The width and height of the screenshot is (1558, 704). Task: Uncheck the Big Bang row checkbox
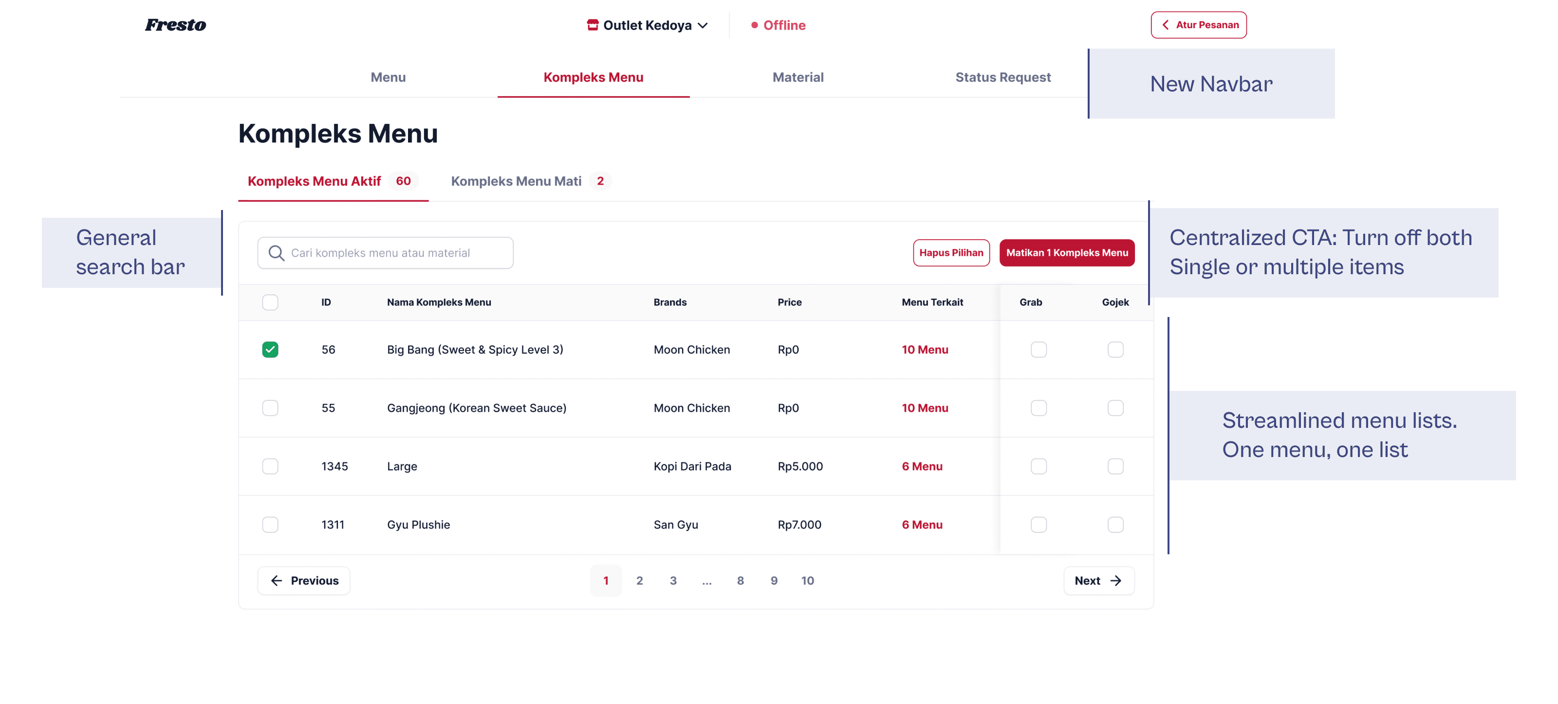(270, 350)
